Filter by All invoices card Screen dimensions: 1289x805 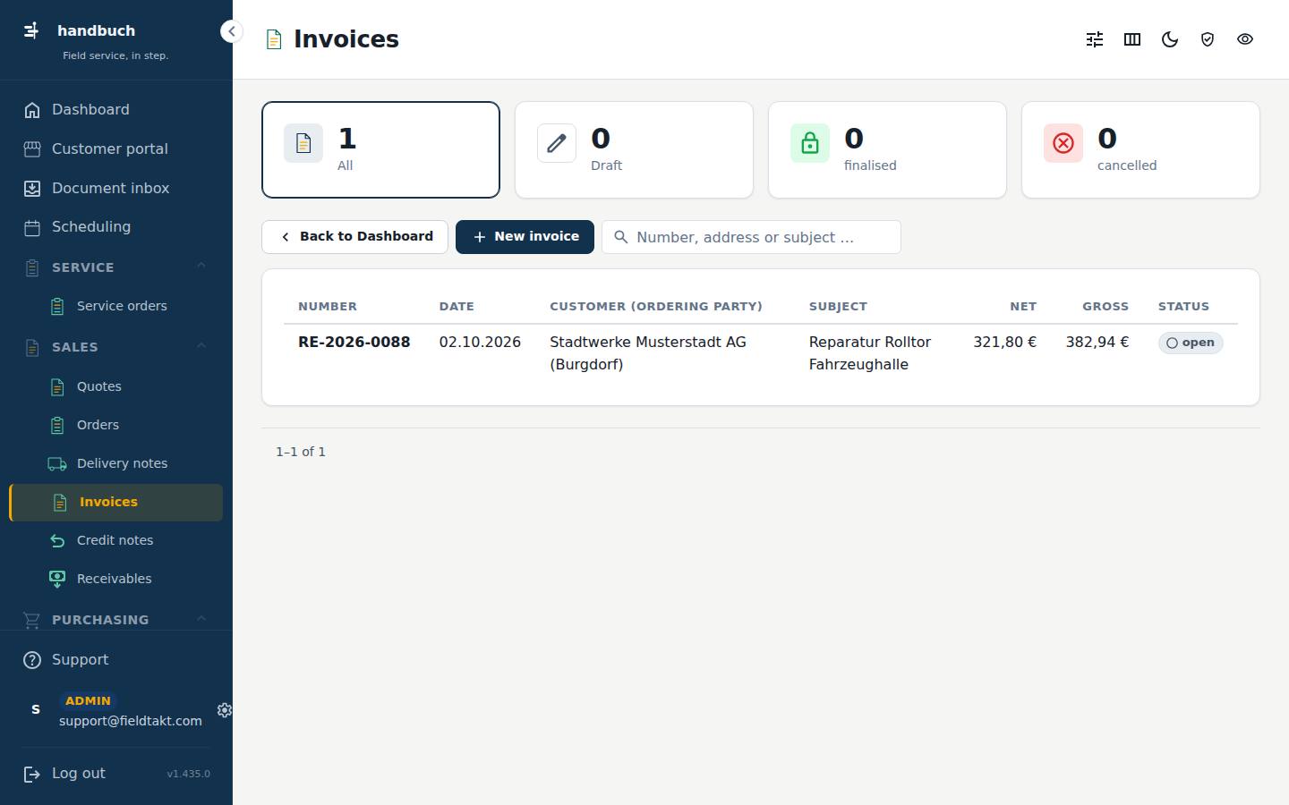coord(380,149)
